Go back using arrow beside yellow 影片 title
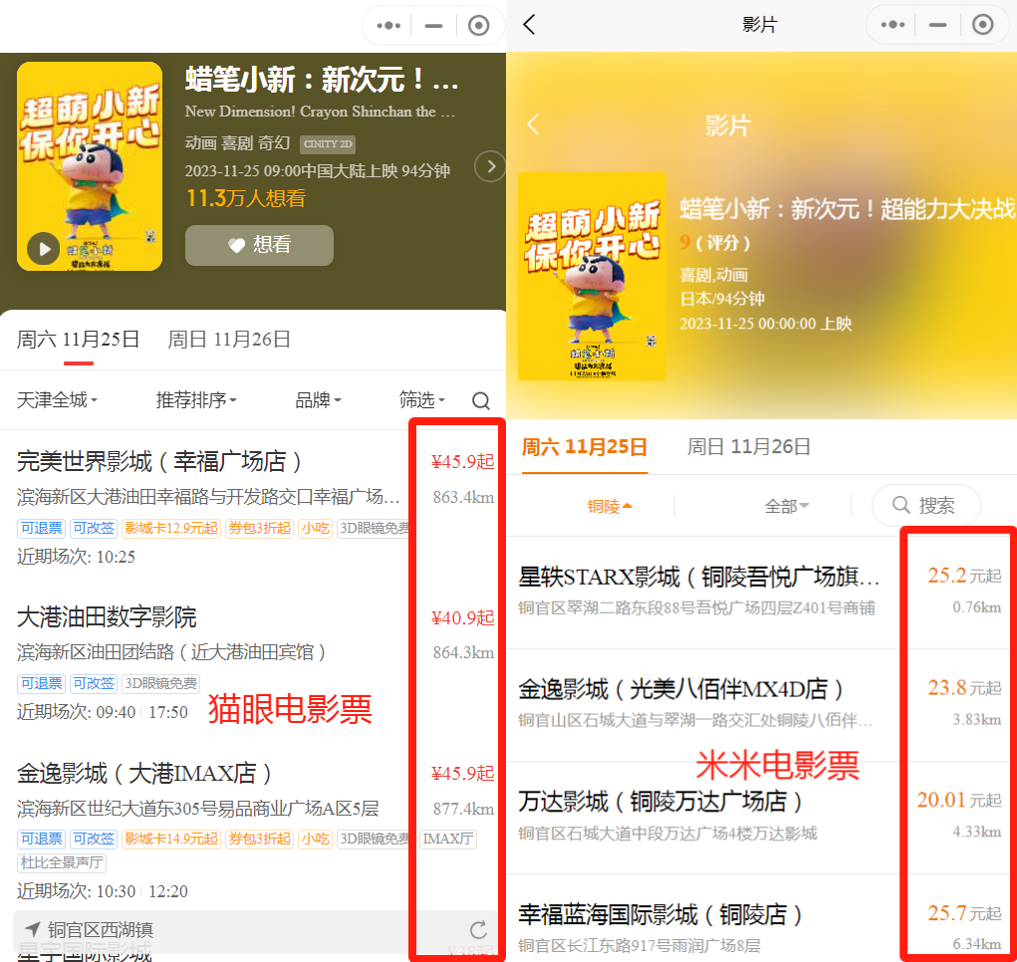 point(533,123)
